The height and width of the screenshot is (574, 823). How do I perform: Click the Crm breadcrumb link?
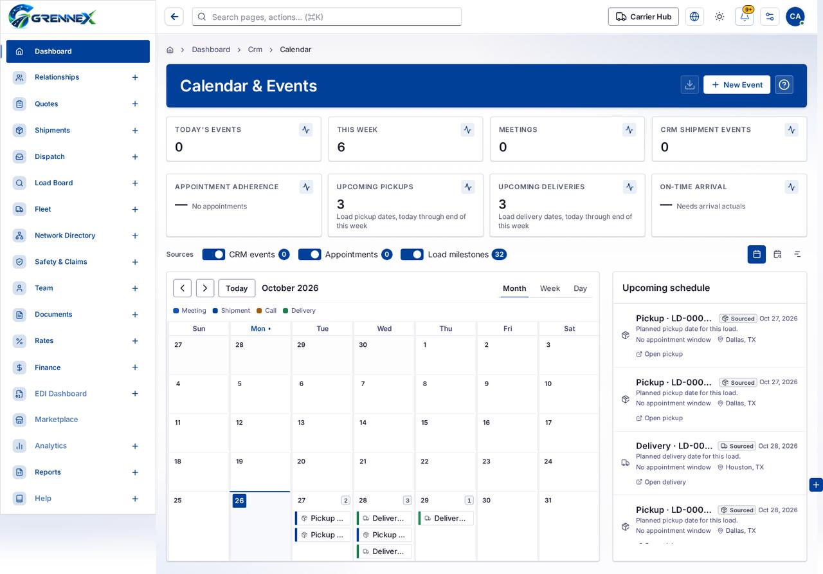(x=255, y=50)
